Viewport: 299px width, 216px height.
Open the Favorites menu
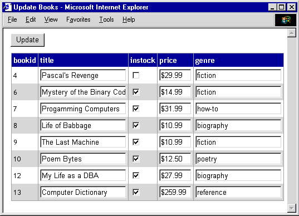(79, 19)
